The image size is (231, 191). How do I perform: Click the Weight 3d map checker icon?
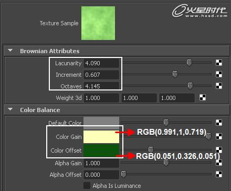pos(203,97)
